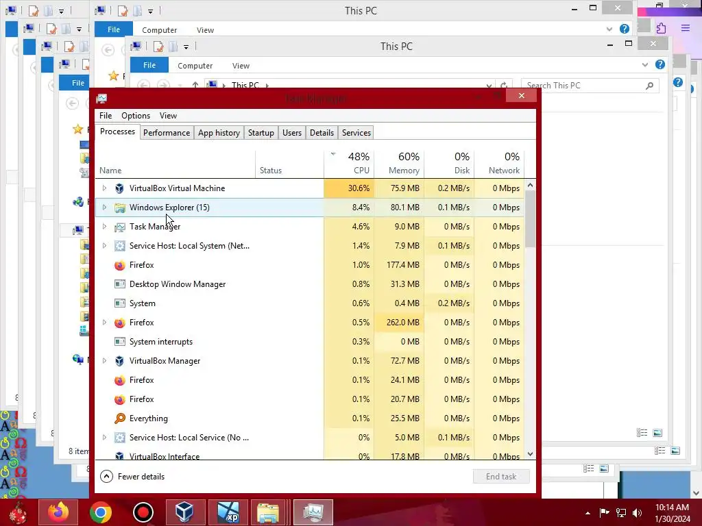Click the Status column header

(290, 163)
